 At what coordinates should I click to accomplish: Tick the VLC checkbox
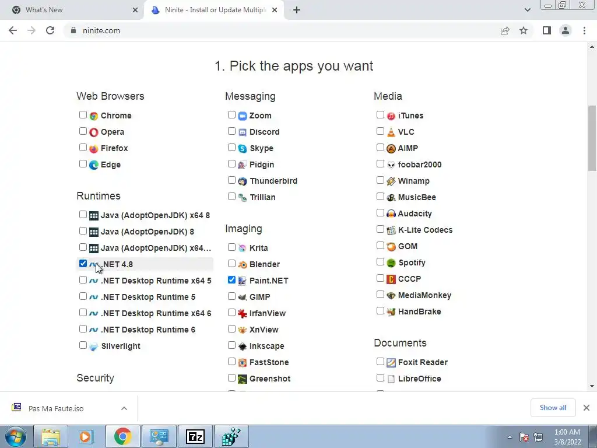380,131
